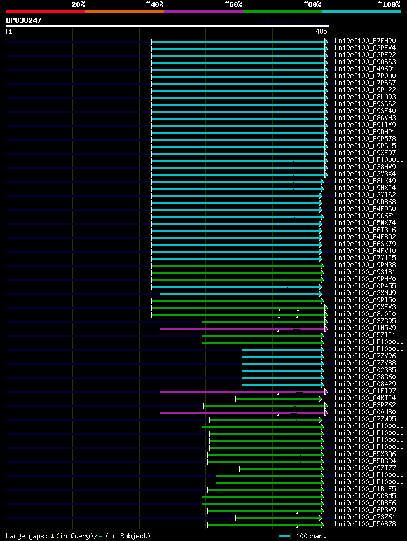Select the UniRef100_Q7ZYR6 label
407x541 pixels.
point(365,356)
